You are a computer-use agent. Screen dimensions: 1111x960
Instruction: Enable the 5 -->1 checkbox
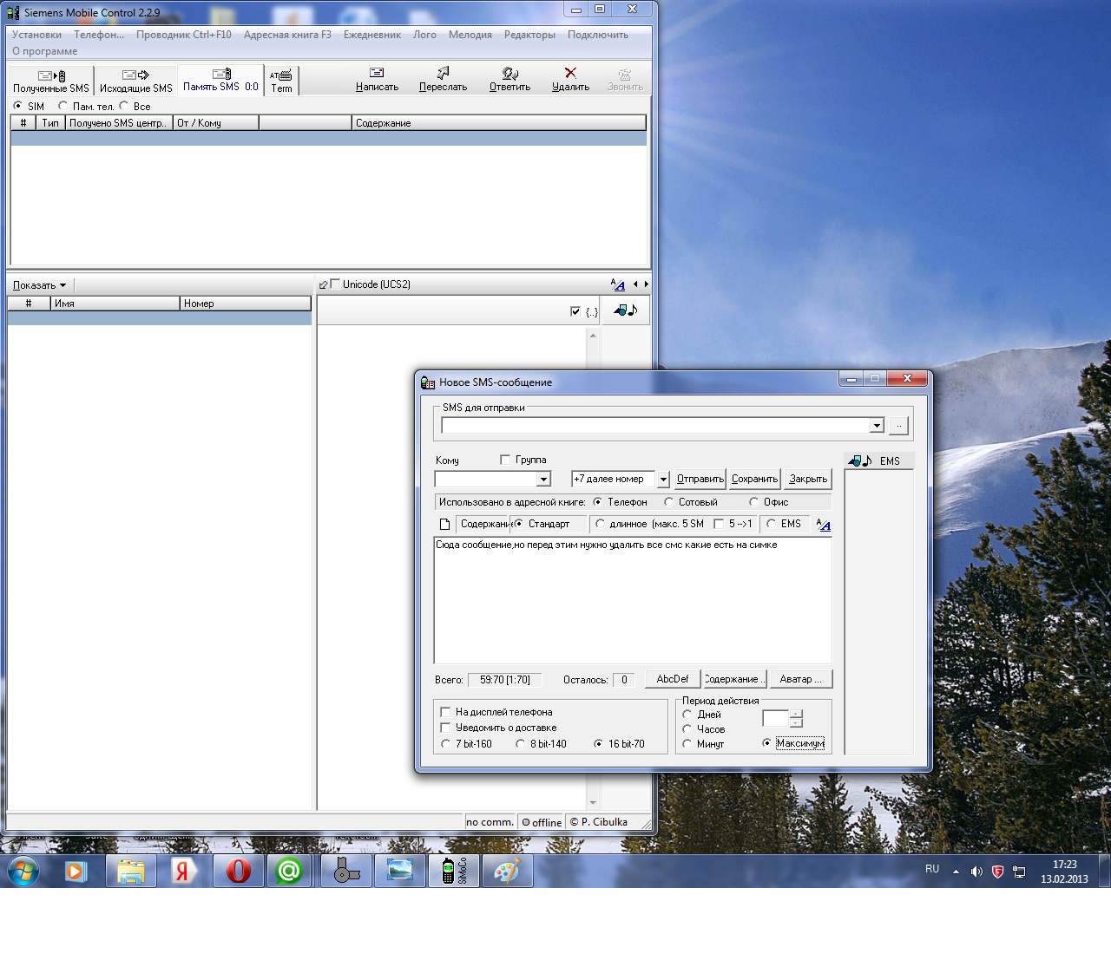click(719, 524)
